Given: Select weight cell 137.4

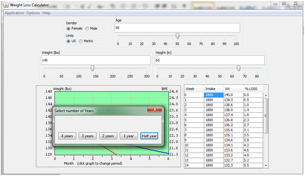Looking at the screenshot, I should point(233,115).
